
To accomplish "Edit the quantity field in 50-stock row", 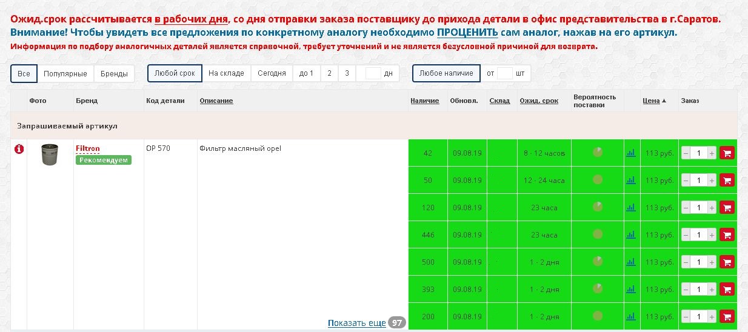I will 698,181.
